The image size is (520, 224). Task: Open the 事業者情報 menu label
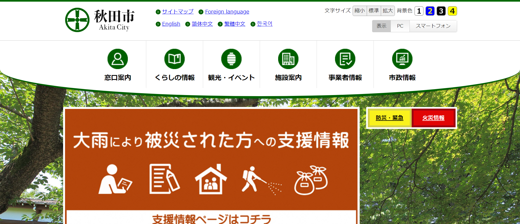(x=345, y=78)
